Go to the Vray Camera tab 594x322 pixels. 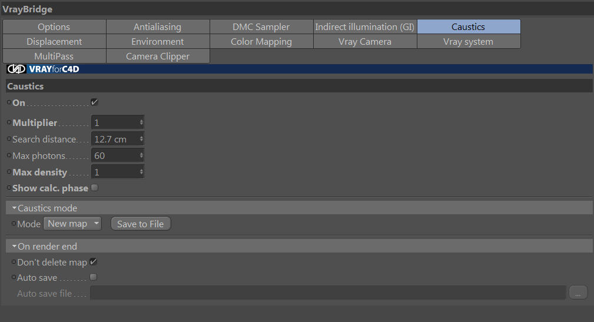(365, 42)
